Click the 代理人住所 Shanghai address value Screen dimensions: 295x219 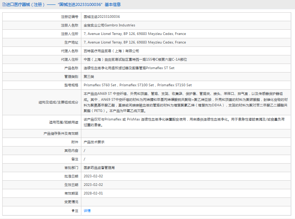point(135,59)
